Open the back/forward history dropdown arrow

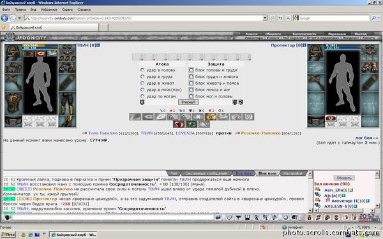point(20,18)
